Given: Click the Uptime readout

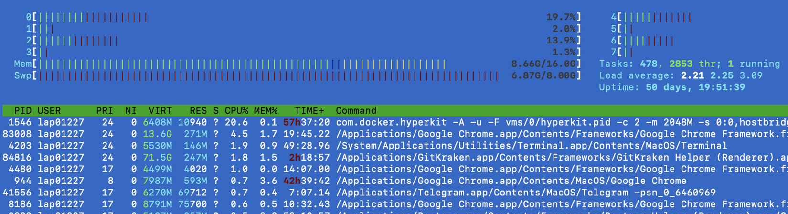Looking at the screenshot, I should (x=672, y=87).
